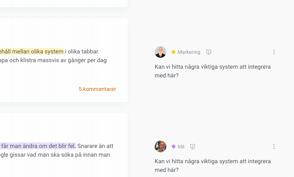Open the three-dot menu on Idé comment
Image resolution: width=294 pixels, height=177 pixels.
tap(274, 146)
